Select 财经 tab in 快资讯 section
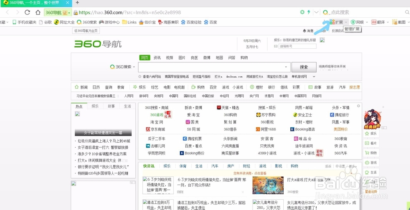This screenshot has width=410, height=210. coord(246,166)
